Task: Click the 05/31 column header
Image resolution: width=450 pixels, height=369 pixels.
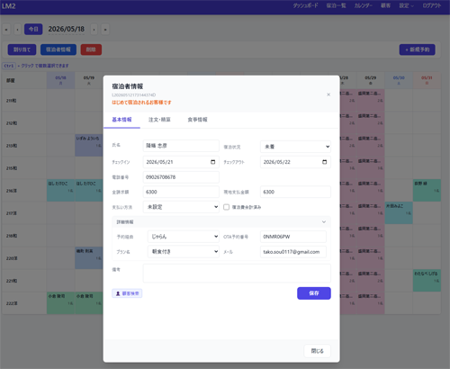Action: click(427, 80)
